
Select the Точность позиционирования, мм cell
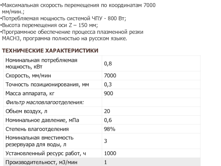click(x=53, y=85)
